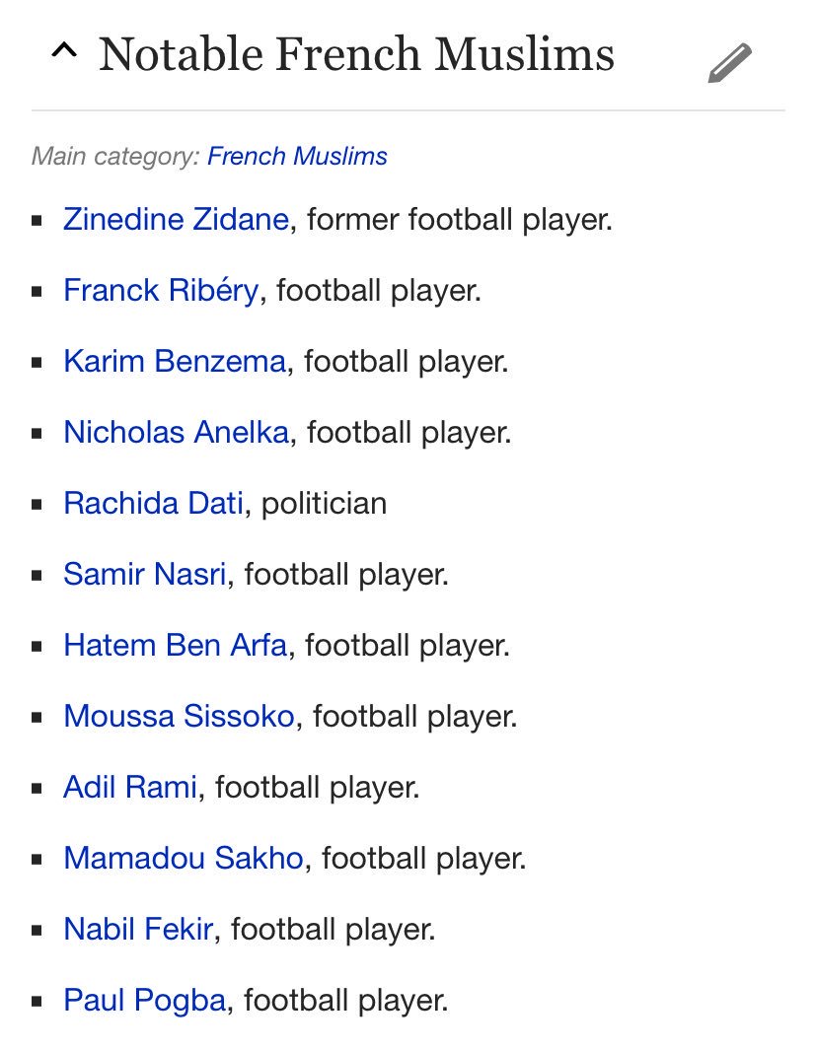Collapse the Notable French Muslims section
816x1050 pixels.
(x=64, y=49)
